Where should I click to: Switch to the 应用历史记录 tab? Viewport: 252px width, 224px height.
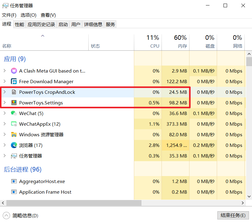[41, 24]
